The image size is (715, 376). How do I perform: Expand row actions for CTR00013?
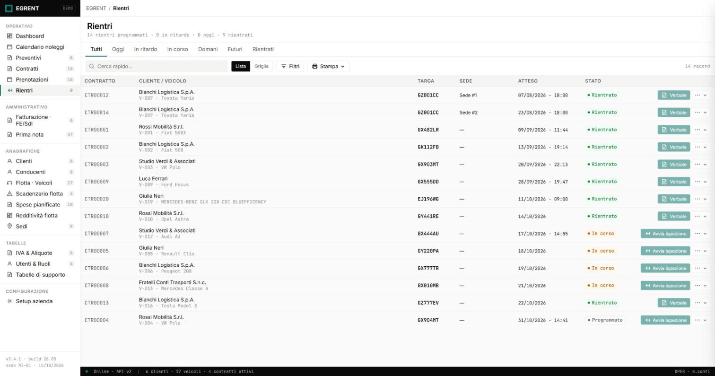point(701,303)
